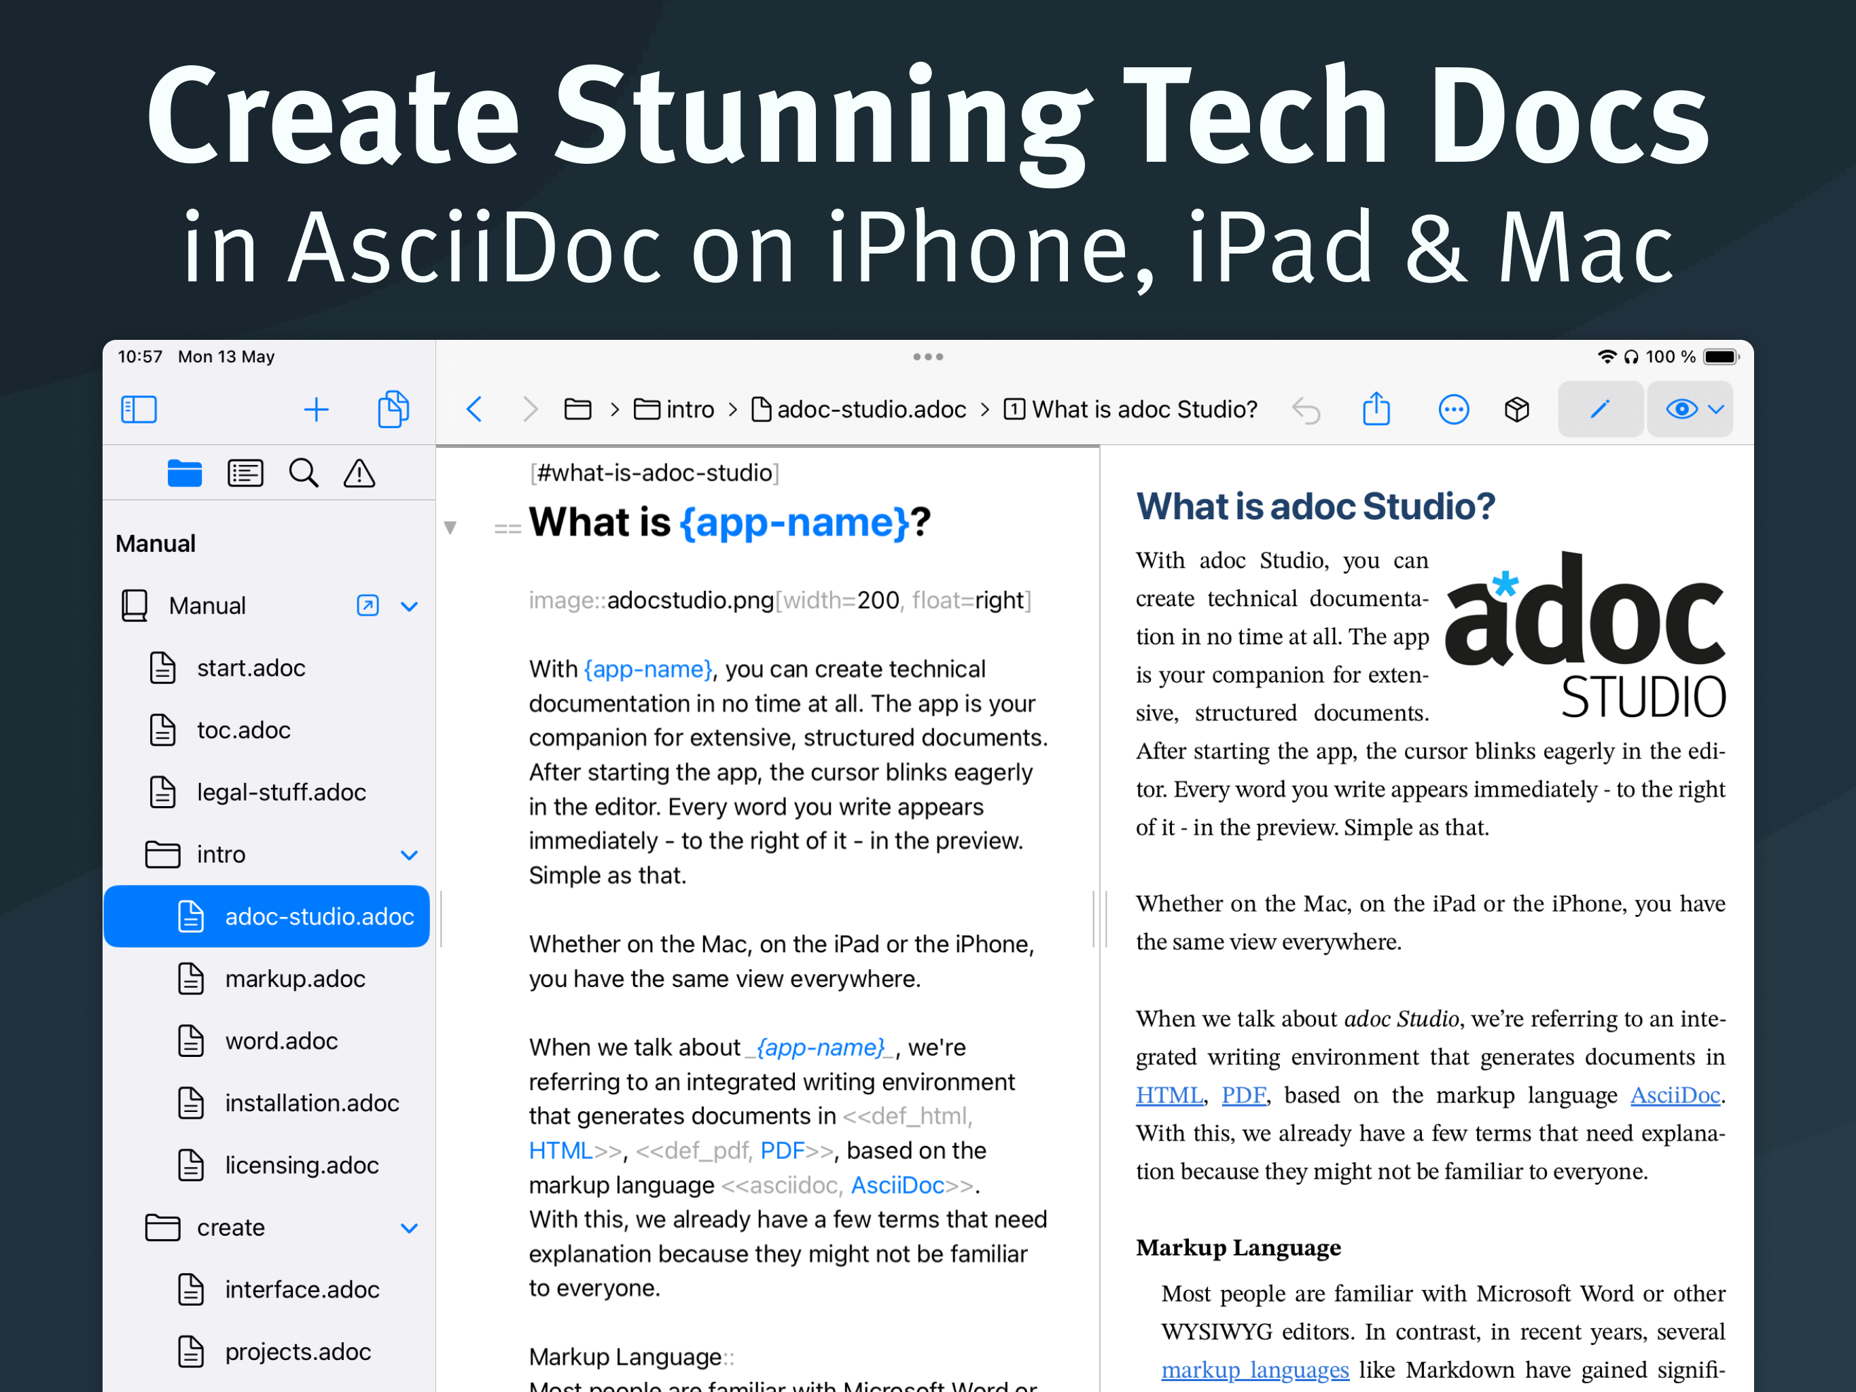Click the editor heading 'What is {app-name}?'
Viewport: 1856px width, 1392px height.
(729, 522)
